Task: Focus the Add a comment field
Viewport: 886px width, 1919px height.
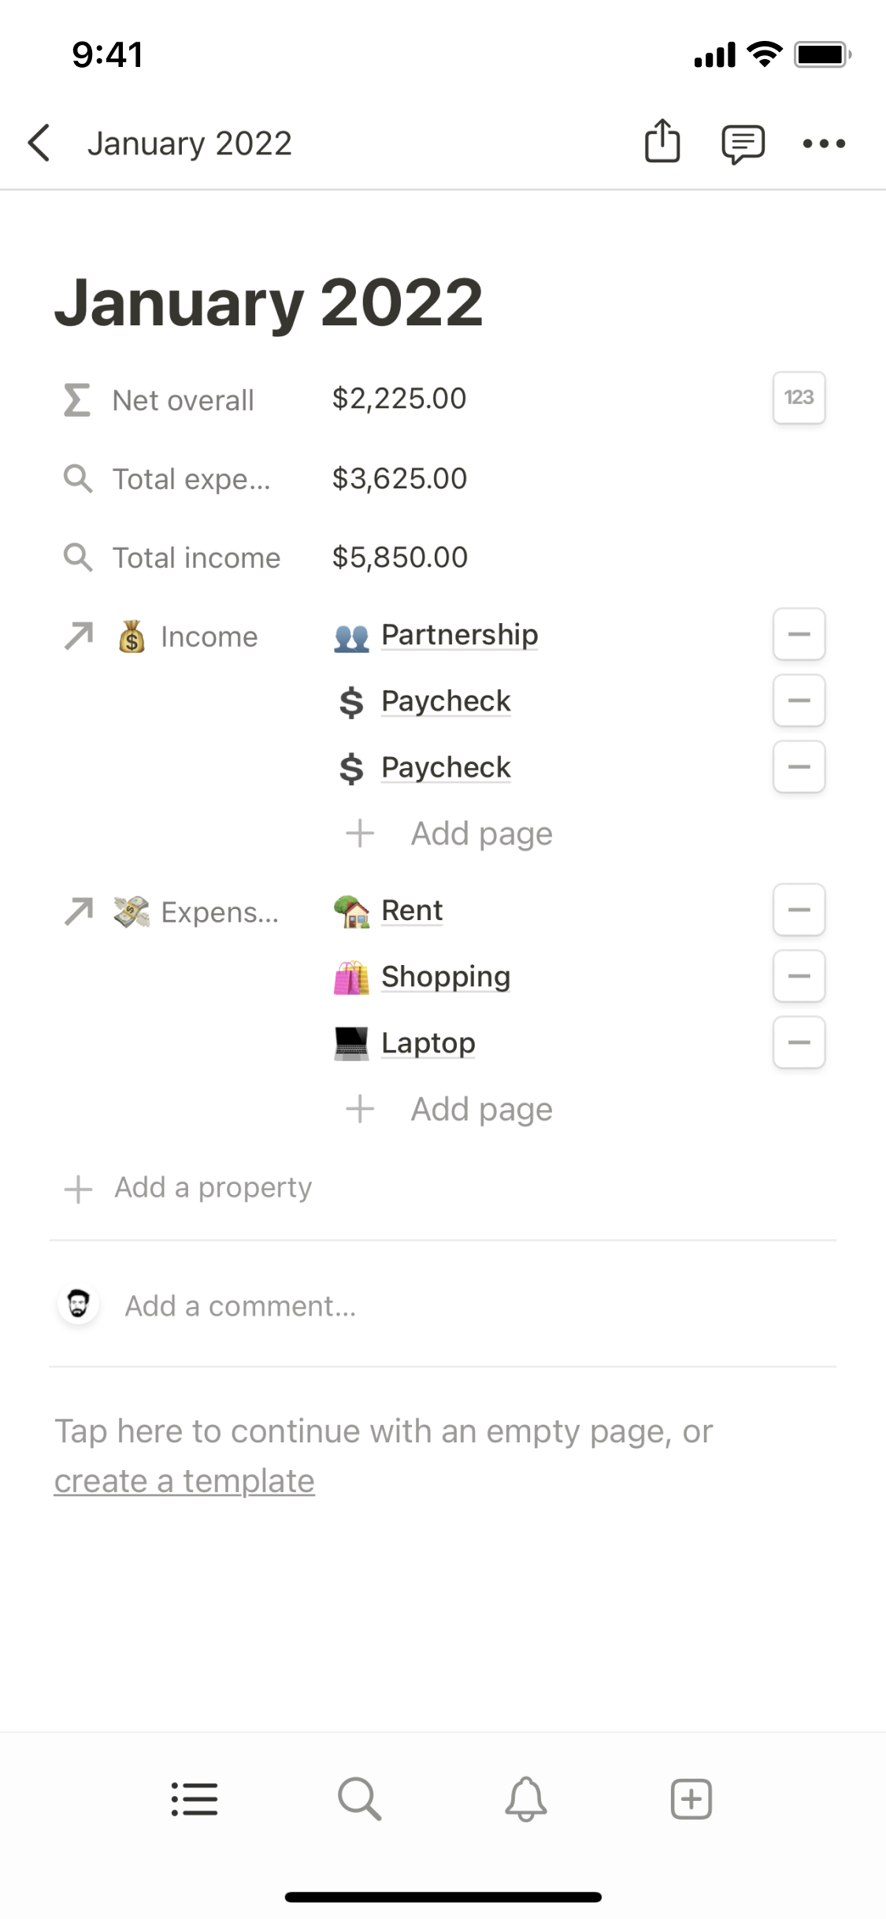Action: [x=240, y=1306]
